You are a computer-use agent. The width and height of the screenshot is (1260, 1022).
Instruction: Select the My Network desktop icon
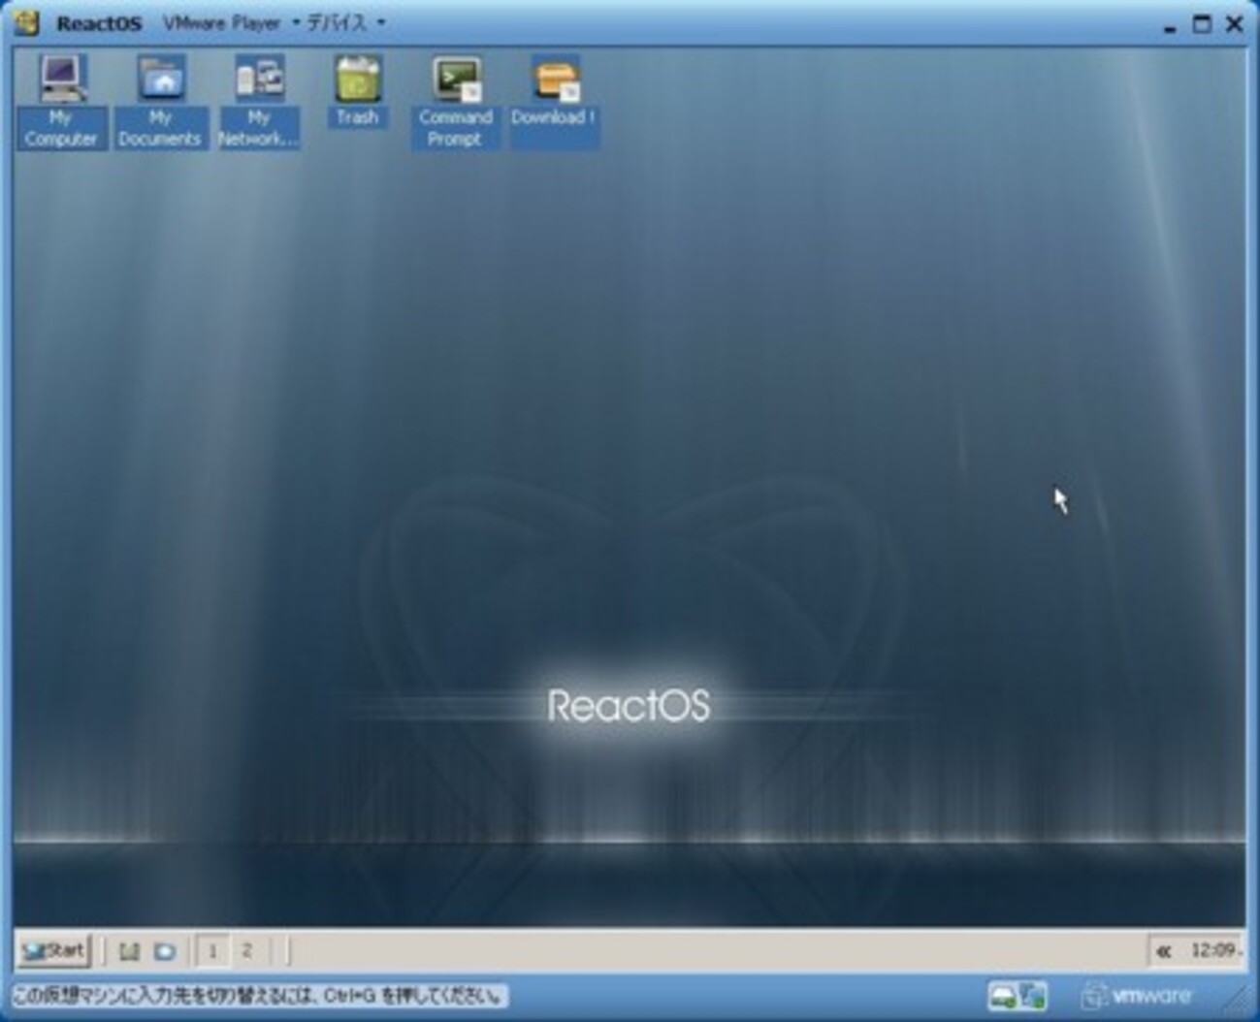[258, 101]
